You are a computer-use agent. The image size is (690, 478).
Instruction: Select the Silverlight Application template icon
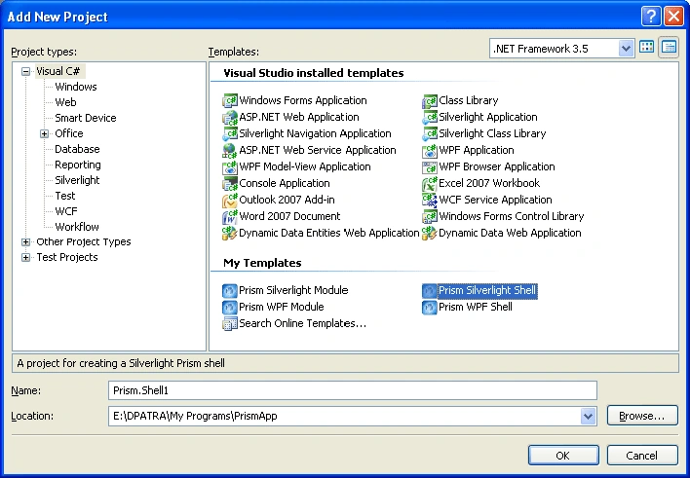pyautogui.click(x=430, y=118)
